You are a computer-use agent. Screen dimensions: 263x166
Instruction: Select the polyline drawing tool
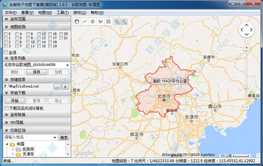[x=85, y=21]
